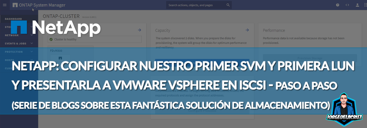Click the ONTAP-CLUSTER heading
Viewport: 367px width, 128px height.
coord(61,16)
